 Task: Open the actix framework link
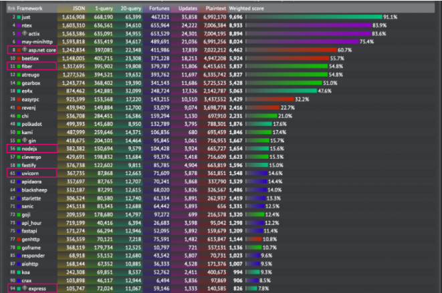click(34, 34)
